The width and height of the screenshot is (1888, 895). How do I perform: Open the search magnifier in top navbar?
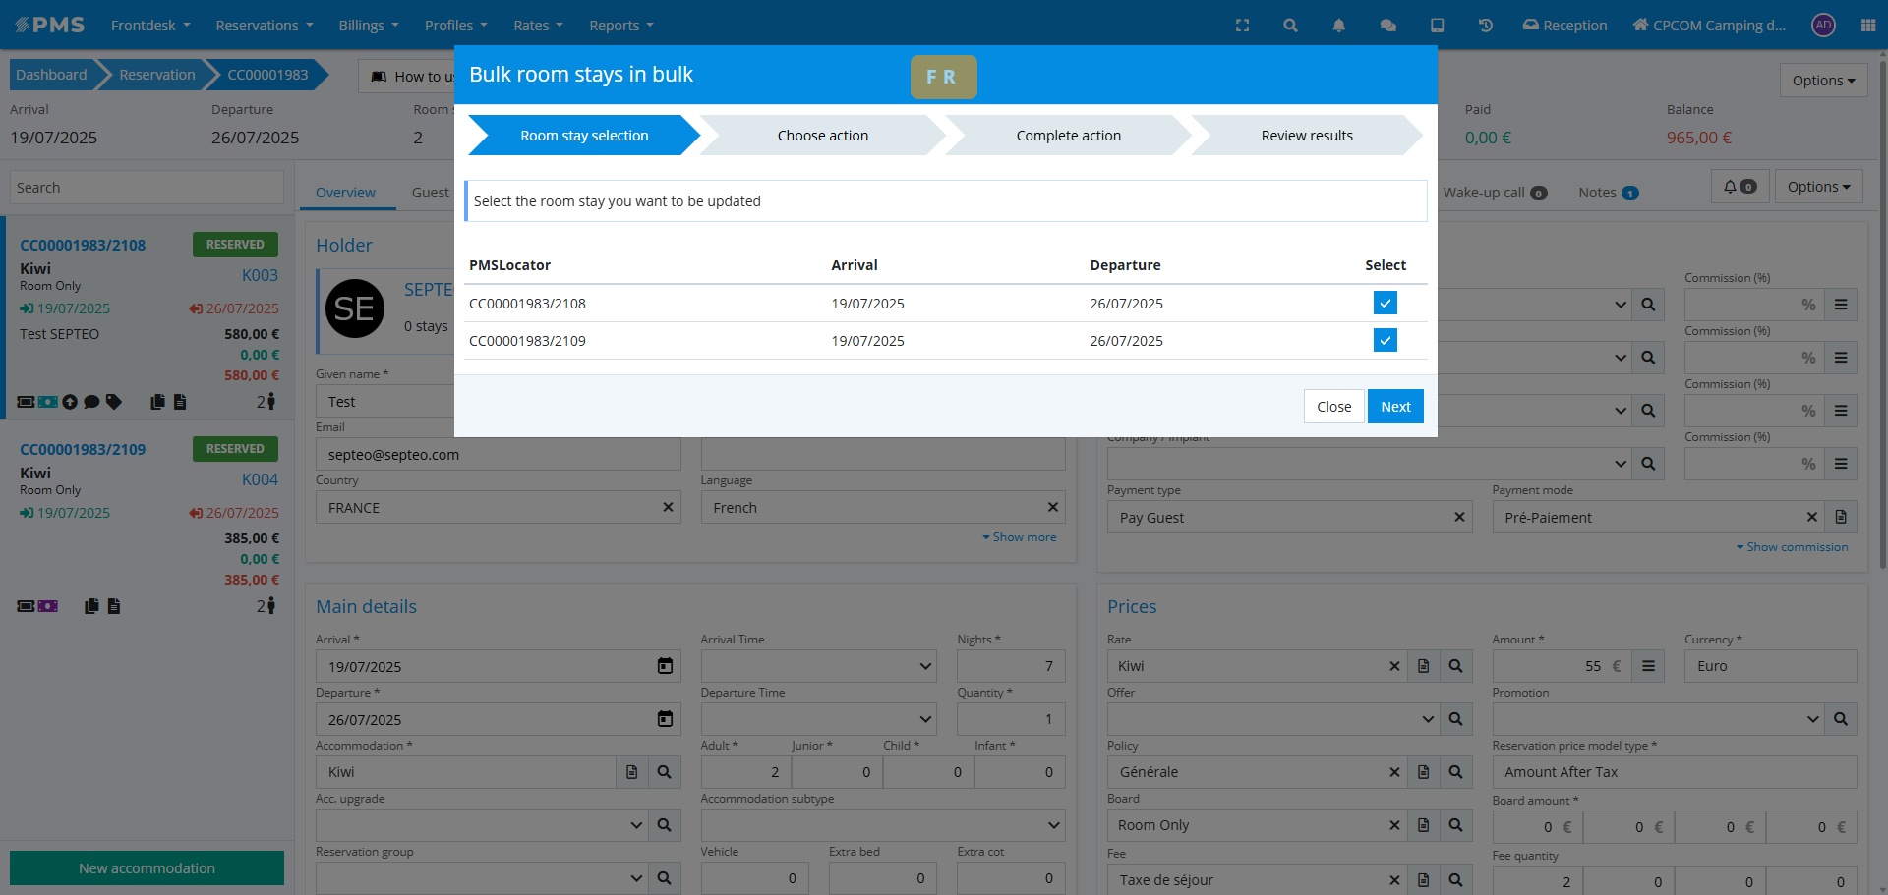point(1290,26)
